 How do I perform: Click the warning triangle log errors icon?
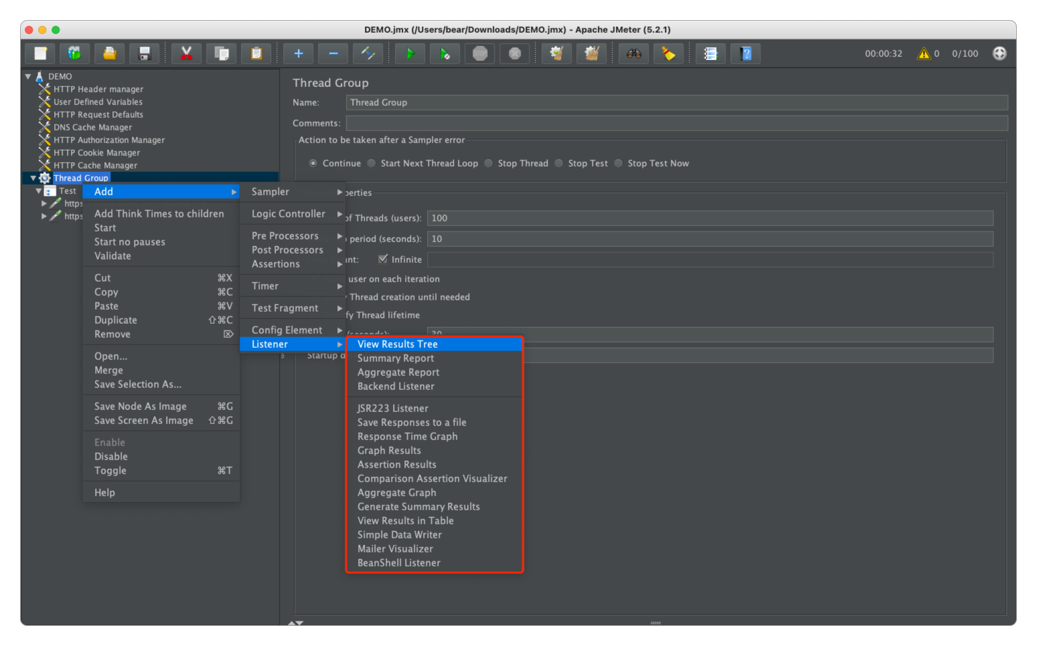[924, 53]
